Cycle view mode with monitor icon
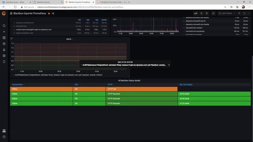Screen dimensions: 253x142 [213, 13]
